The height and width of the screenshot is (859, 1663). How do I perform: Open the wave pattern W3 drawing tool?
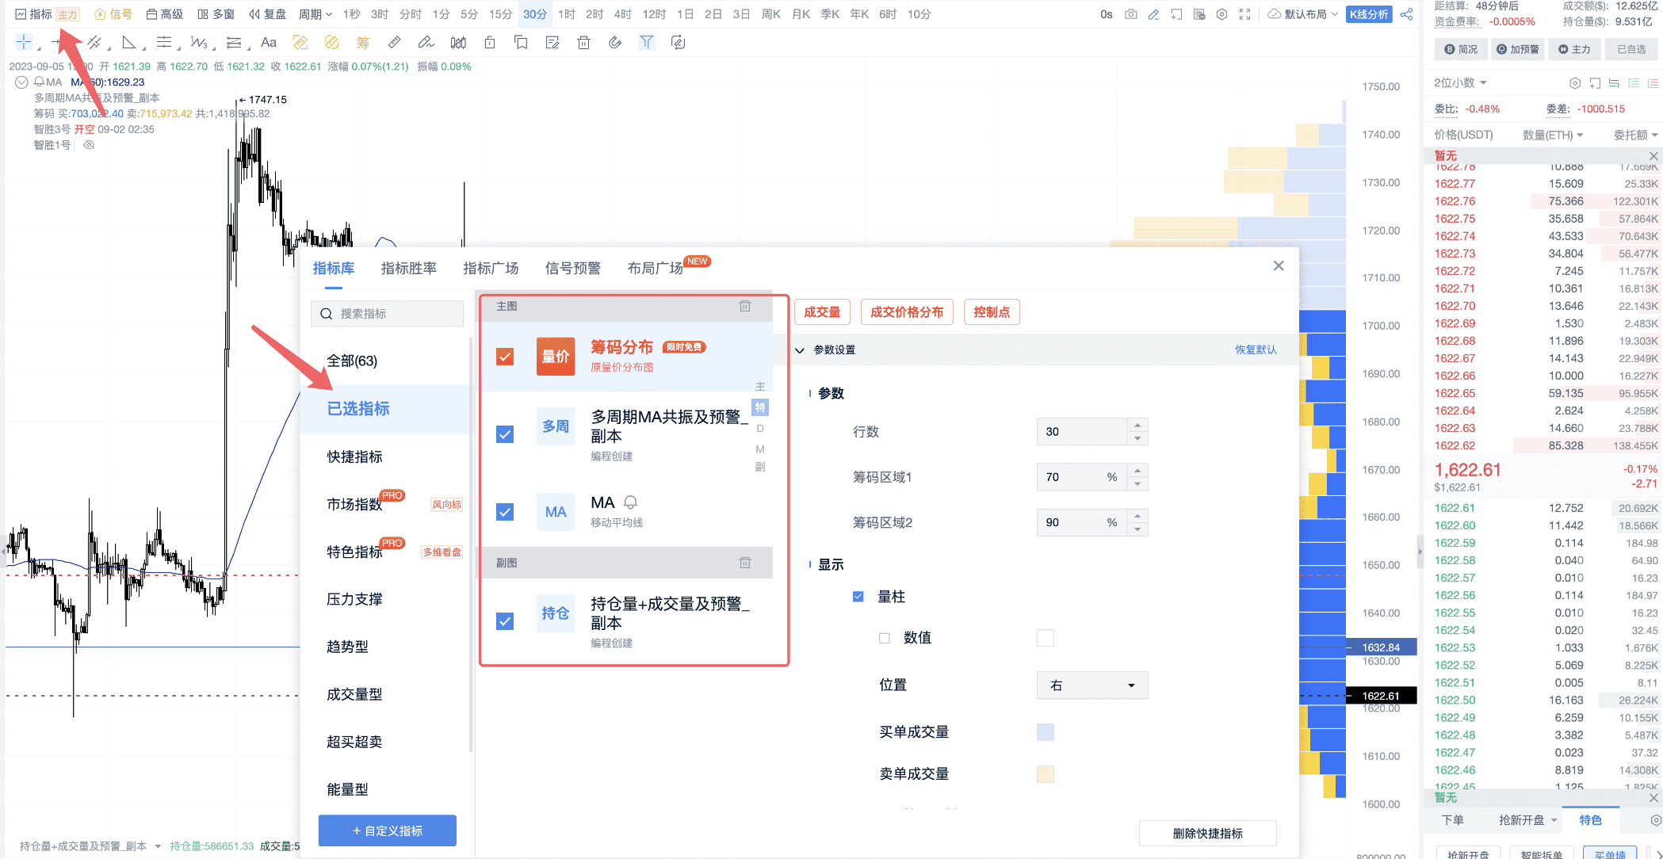198,43
